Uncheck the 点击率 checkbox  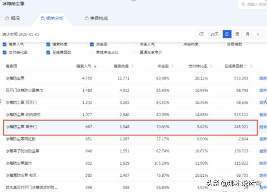click(x=92, y=45)
